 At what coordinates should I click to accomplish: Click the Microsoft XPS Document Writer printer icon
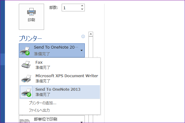pos(26,79)
